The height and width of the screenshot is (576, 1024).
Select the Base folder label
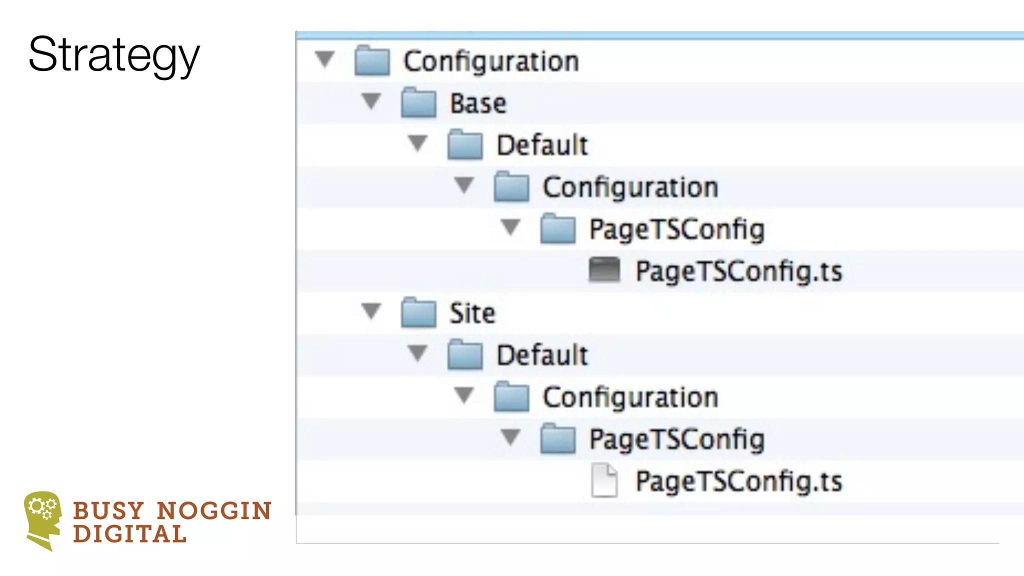click(478, 103)
